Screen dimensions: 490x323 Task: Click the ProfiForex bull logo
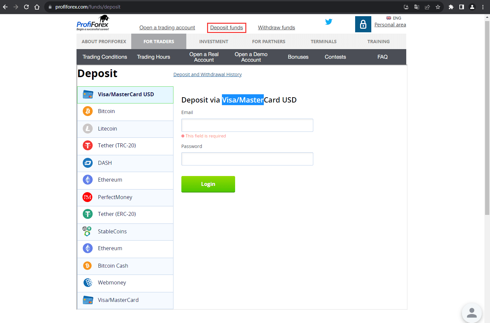(x=93, y=23)
